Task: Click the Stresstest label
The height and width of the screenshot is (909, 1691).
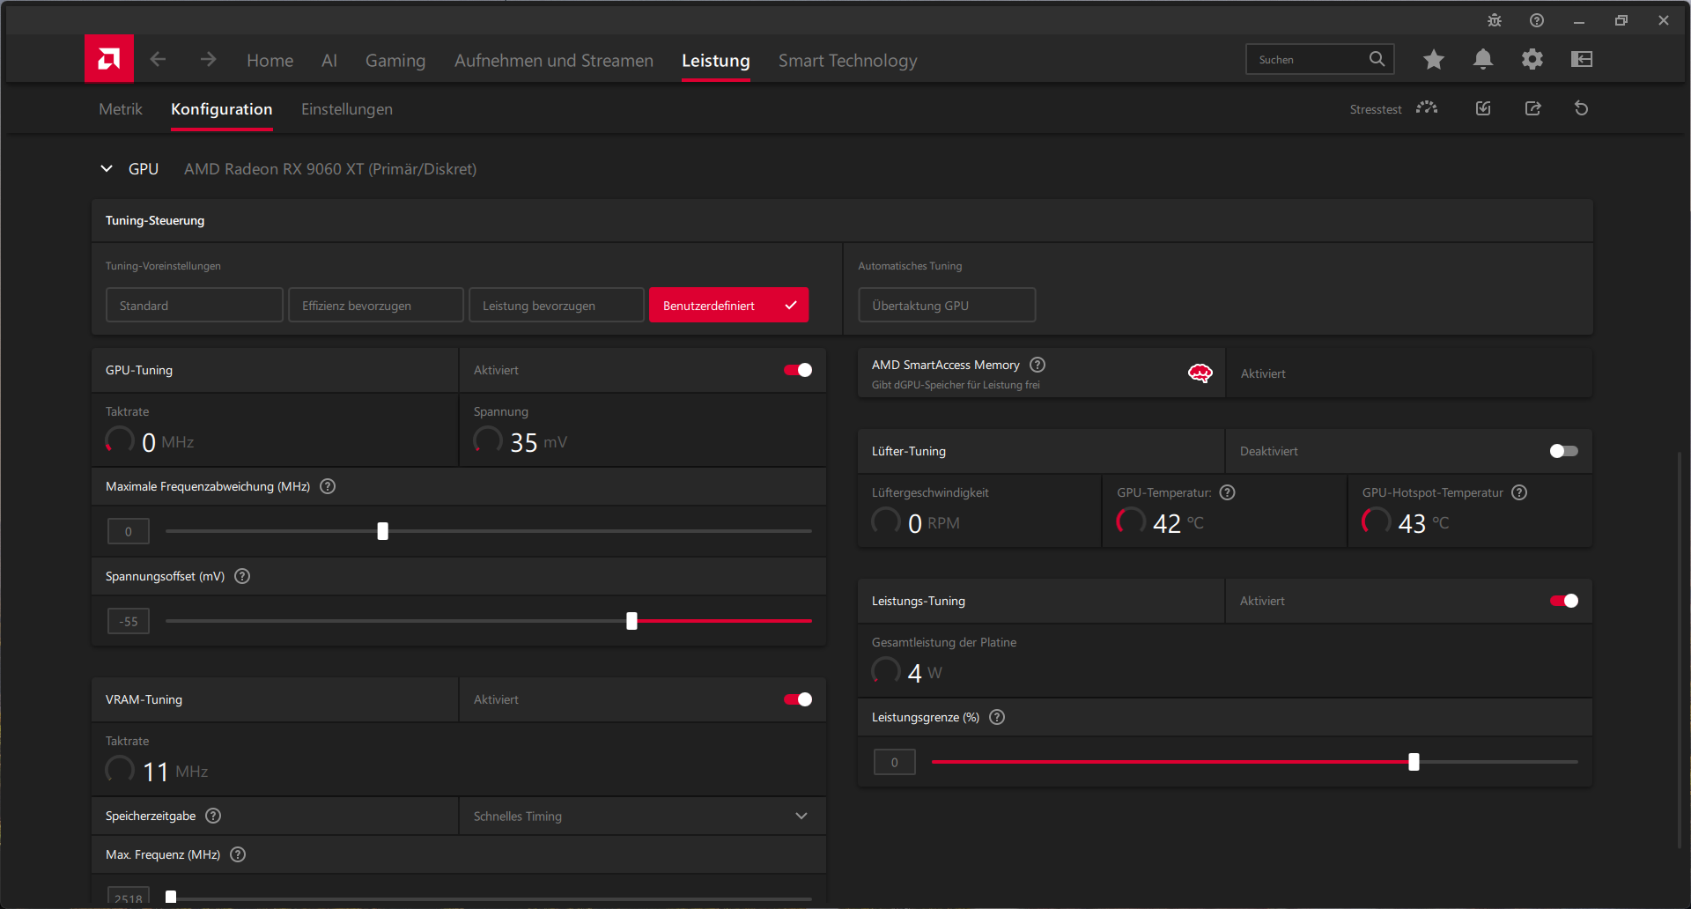Action: [x=1376, y=109]
